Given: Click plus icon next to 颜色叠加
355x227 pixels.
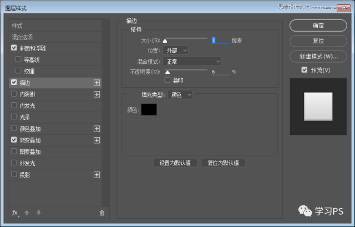Looking at the screenshot, I should [97, 129].
